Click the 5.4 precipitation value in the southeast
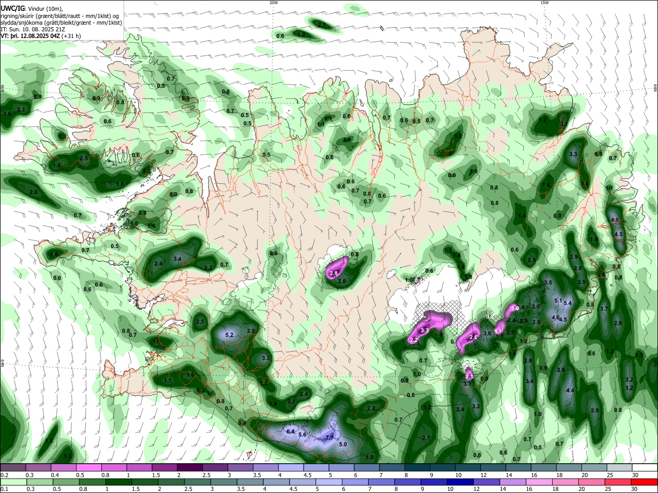 [568, 304]
